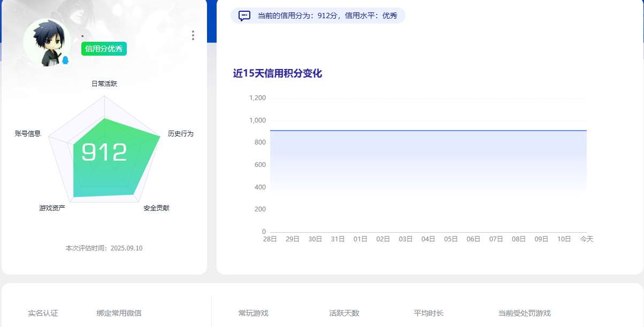Viewport: 644px width, 327px height.
Task: Click the 活跃天数 column heading
Action: (x=344, y=313)
